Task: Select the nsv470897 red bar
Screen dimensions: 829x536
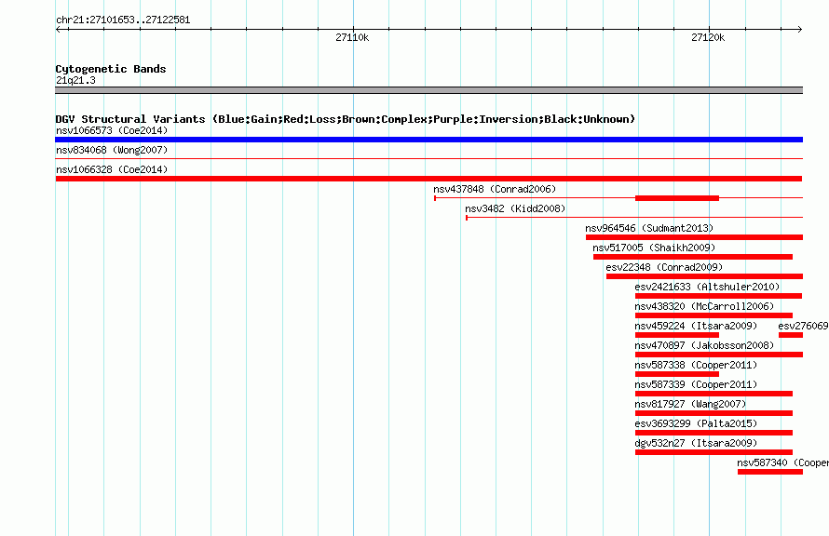Action: pos(719,355)
